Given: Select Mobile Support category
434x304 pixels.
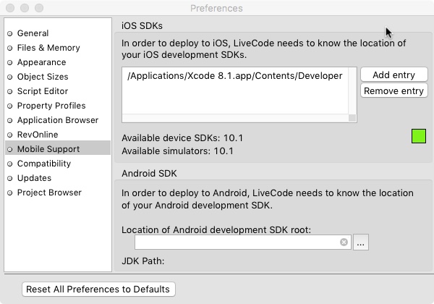Looking at the screenshot, I should (48, 149).
